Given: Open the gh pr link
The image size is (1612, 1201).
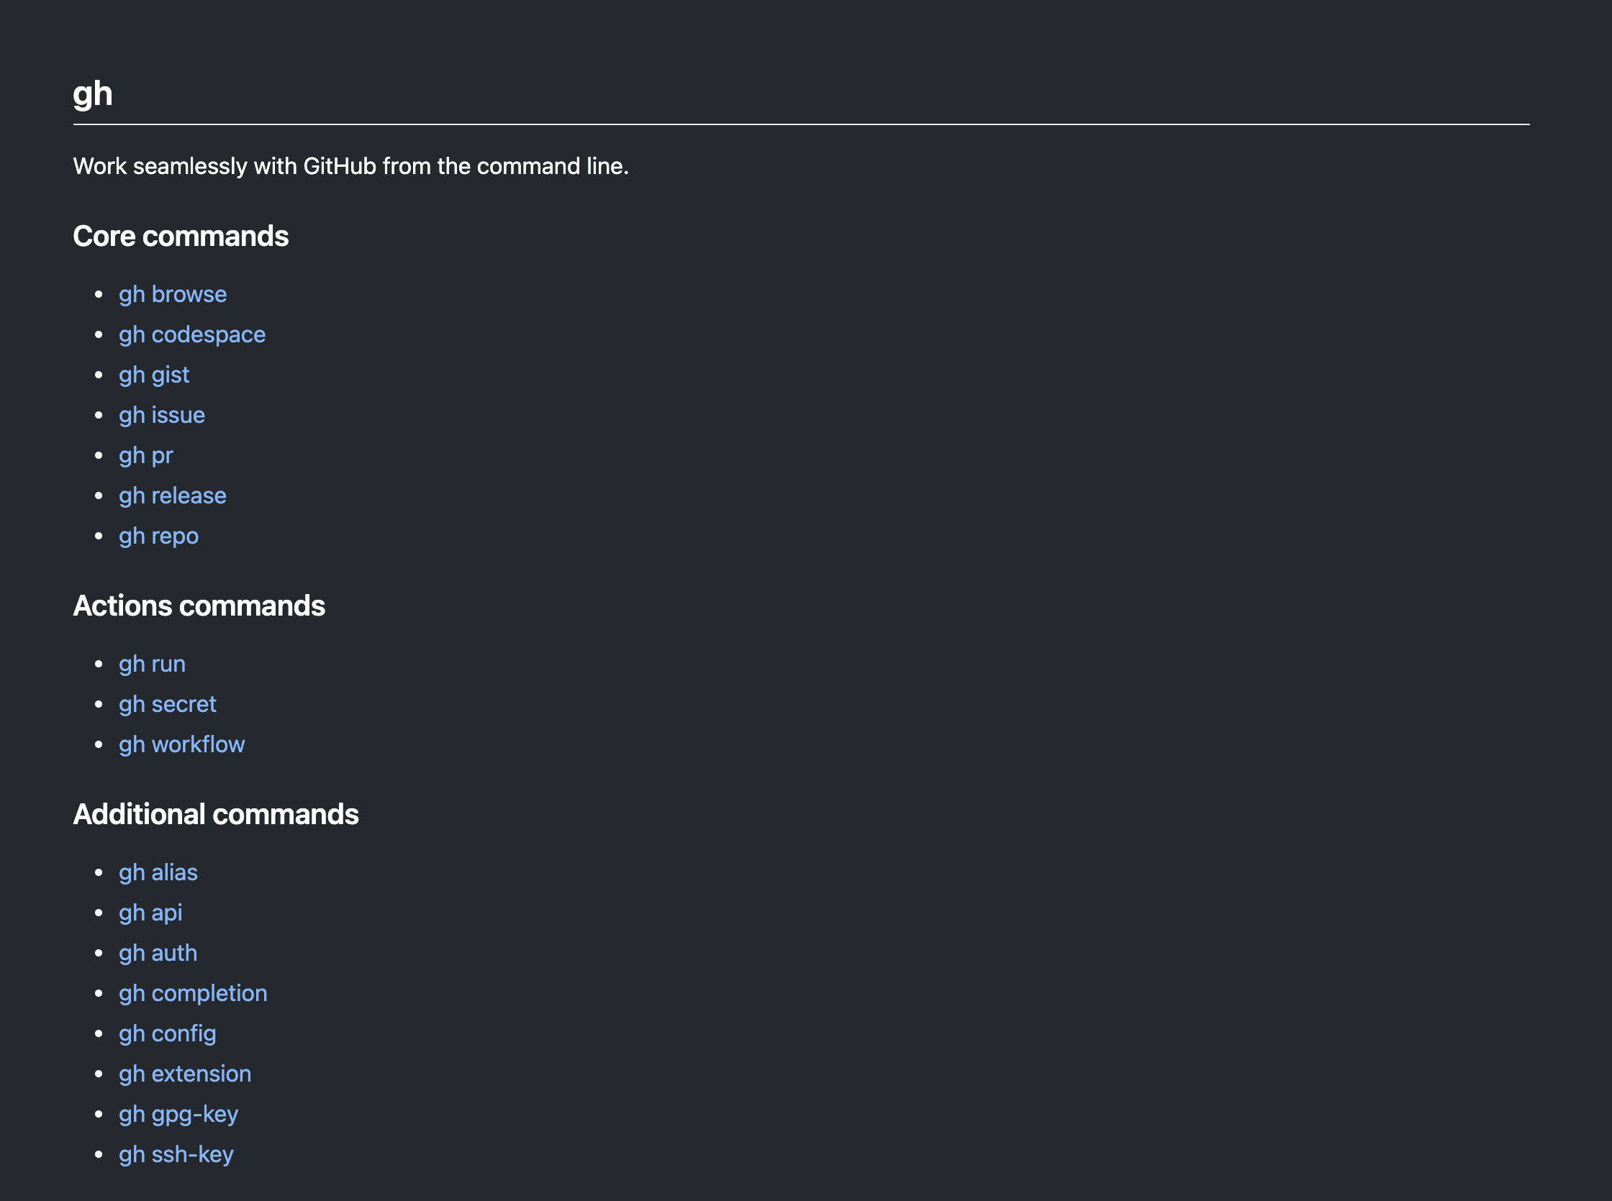Looking at the screenshot, I should 145,456.
